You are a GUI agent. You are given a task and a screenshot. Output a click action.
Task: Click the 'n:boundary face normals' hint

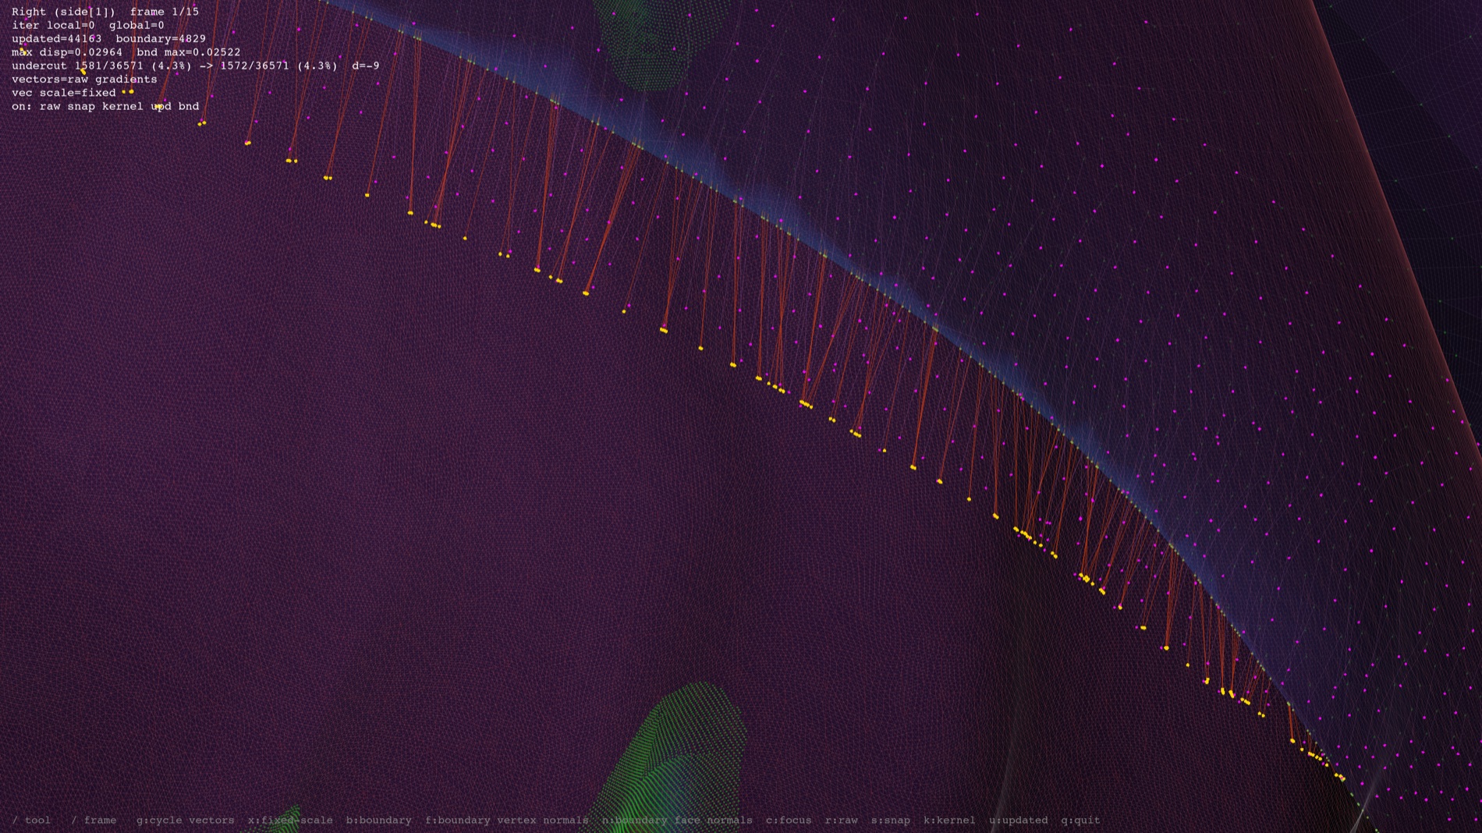pyautogui.click(x=676, y=820)
